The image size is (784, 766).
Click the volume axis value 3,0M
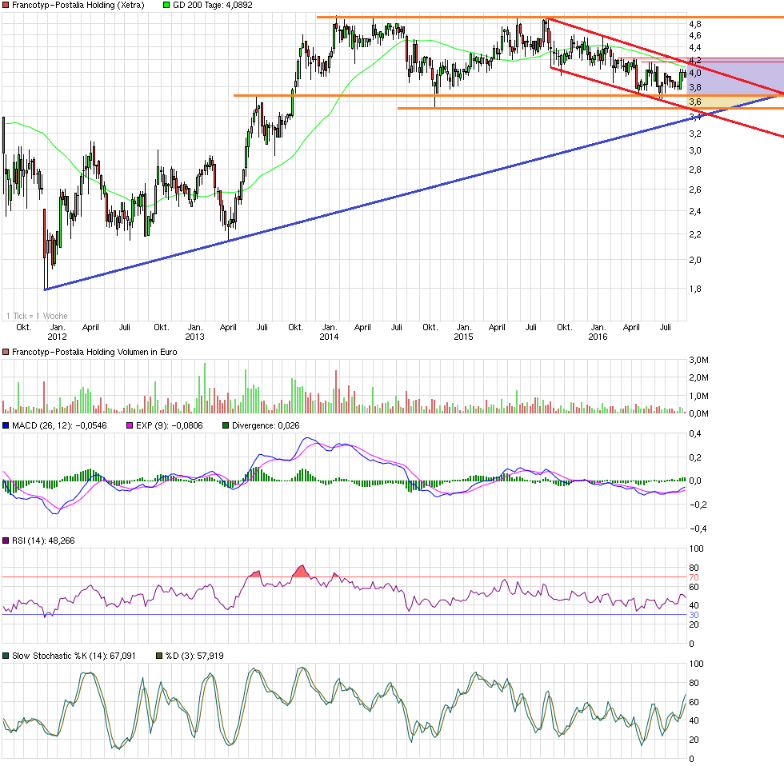(x=698, y=360)
